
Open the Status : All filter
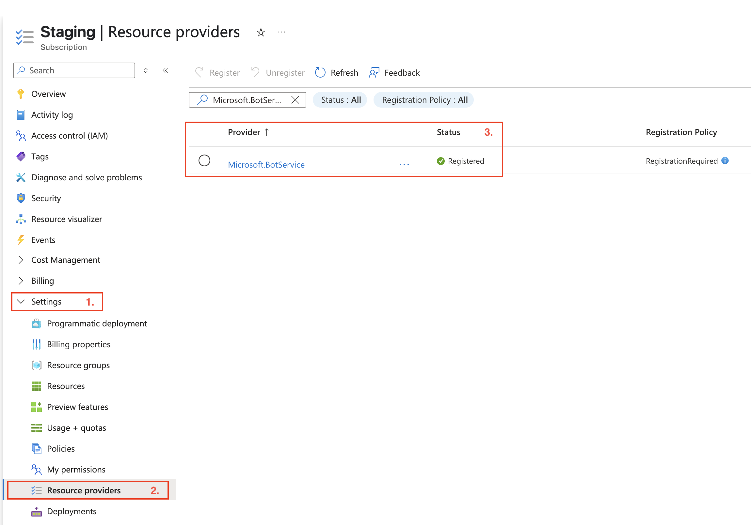pos(340,100)
